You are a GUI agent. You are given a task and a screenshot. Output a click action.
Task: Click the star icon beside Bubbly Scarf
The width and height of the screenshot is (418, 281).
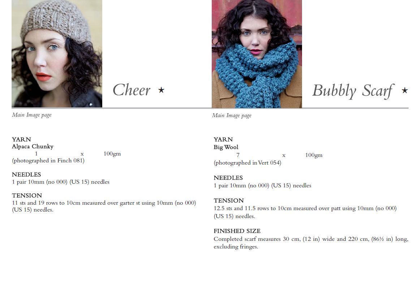click(405, 90)
